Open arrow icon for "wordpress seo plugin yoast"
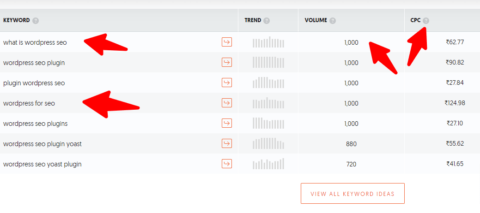The image size is (480, 213). pos(227,143)
